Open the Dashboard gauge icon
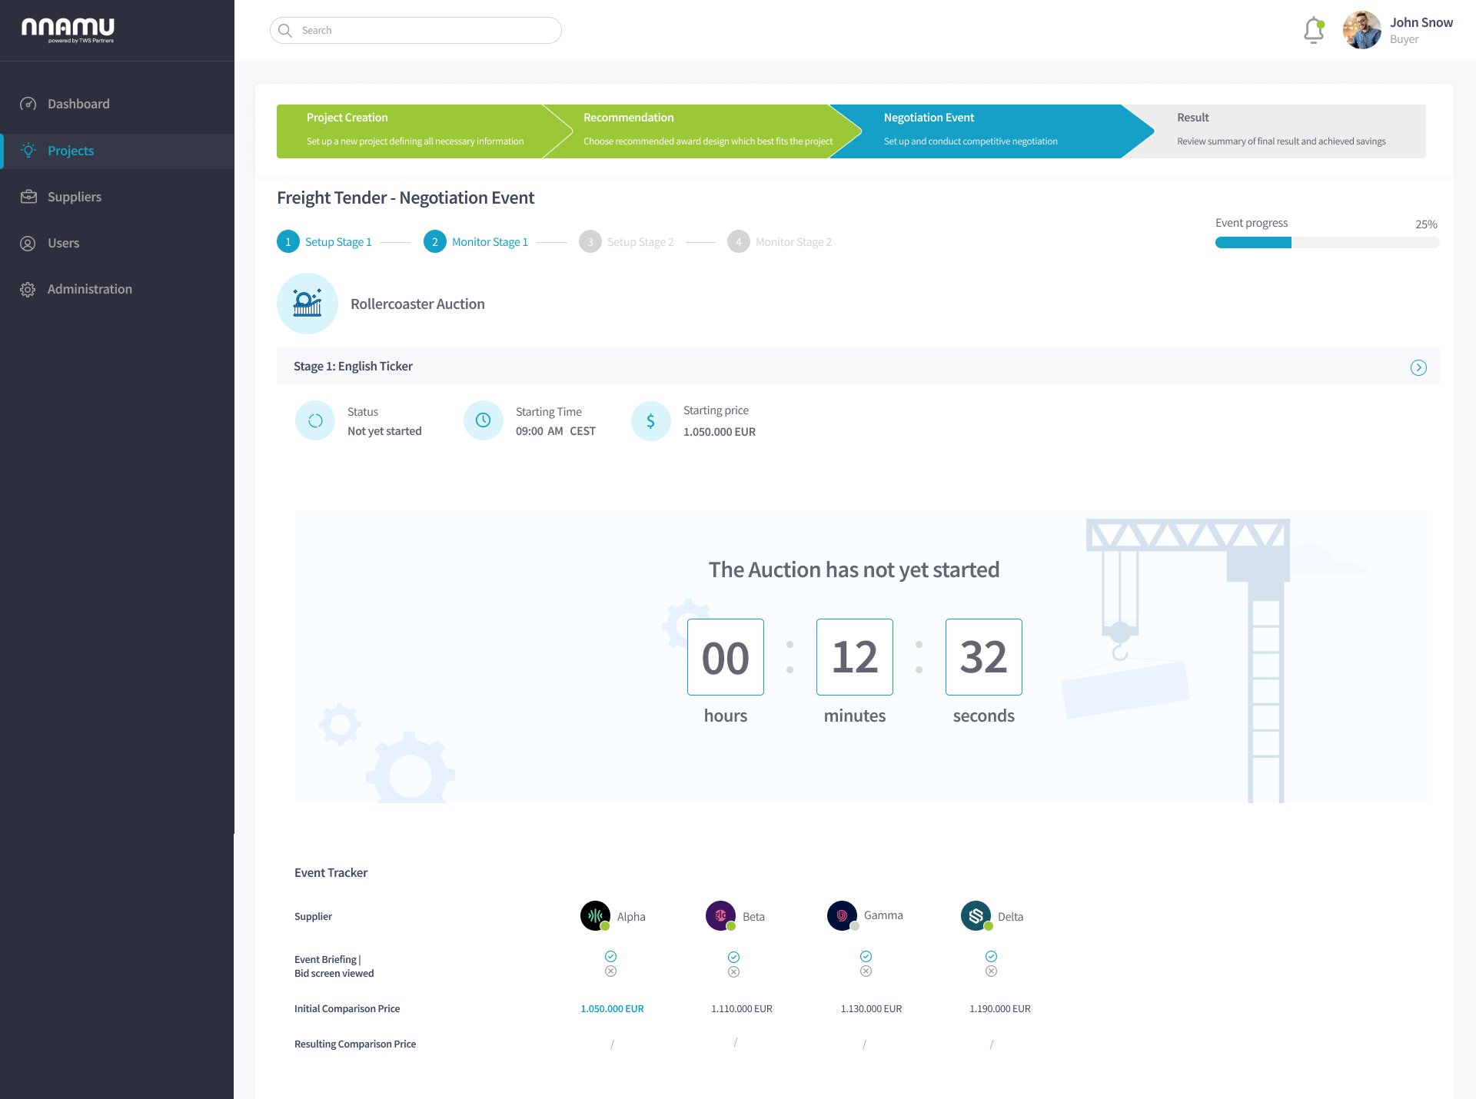The height and width of the screenshot is (1099, 1476). (x=28, y=104)
